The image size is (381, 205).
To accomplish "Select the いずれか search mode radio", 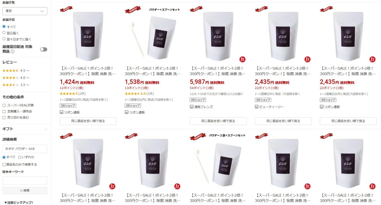I will tap(20, 157).
